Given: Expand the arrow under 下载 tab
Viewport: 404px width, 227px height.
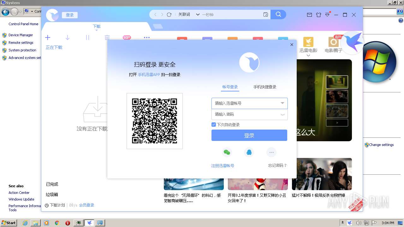Looking at the screenshot, I should click(x=97, y=30).
